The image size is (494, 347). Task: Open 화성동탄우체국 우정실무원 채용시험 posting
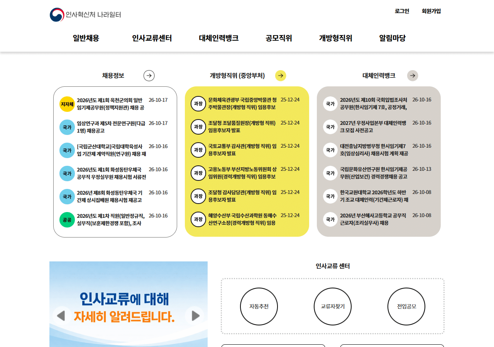(x=112, y=173)
